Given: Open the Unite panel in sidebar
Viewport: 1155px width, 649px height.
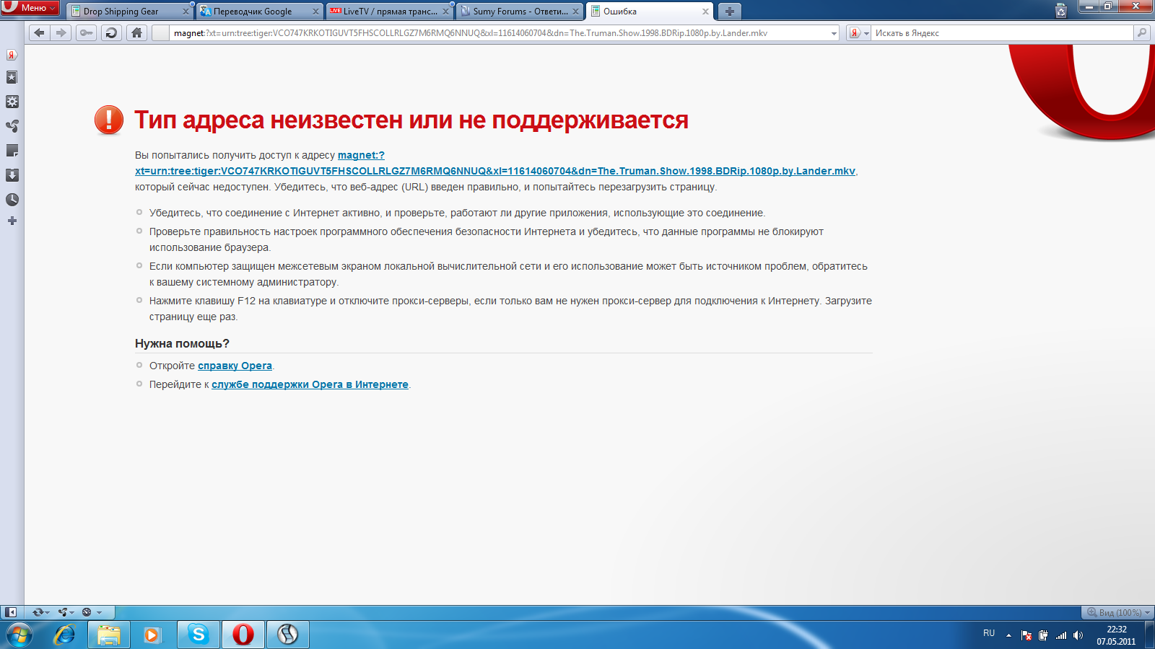Looking at the screenshot, I should point(12,126).
